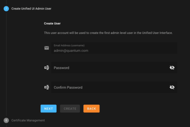190x127 pixels.
Task: Click into the Password input field
Action: [114, 68]
